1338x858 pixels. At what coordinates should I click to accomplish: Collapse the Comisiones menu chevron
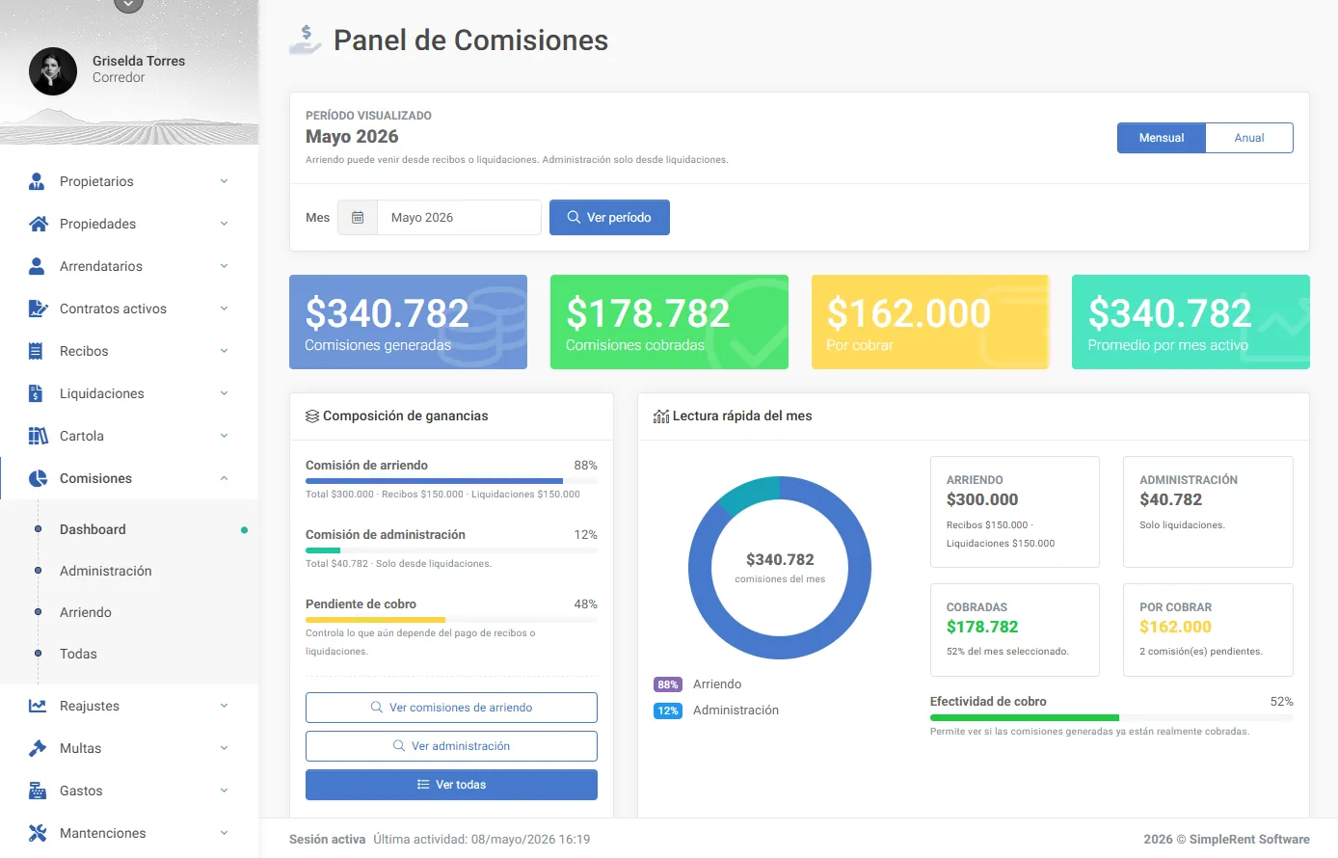224,478
